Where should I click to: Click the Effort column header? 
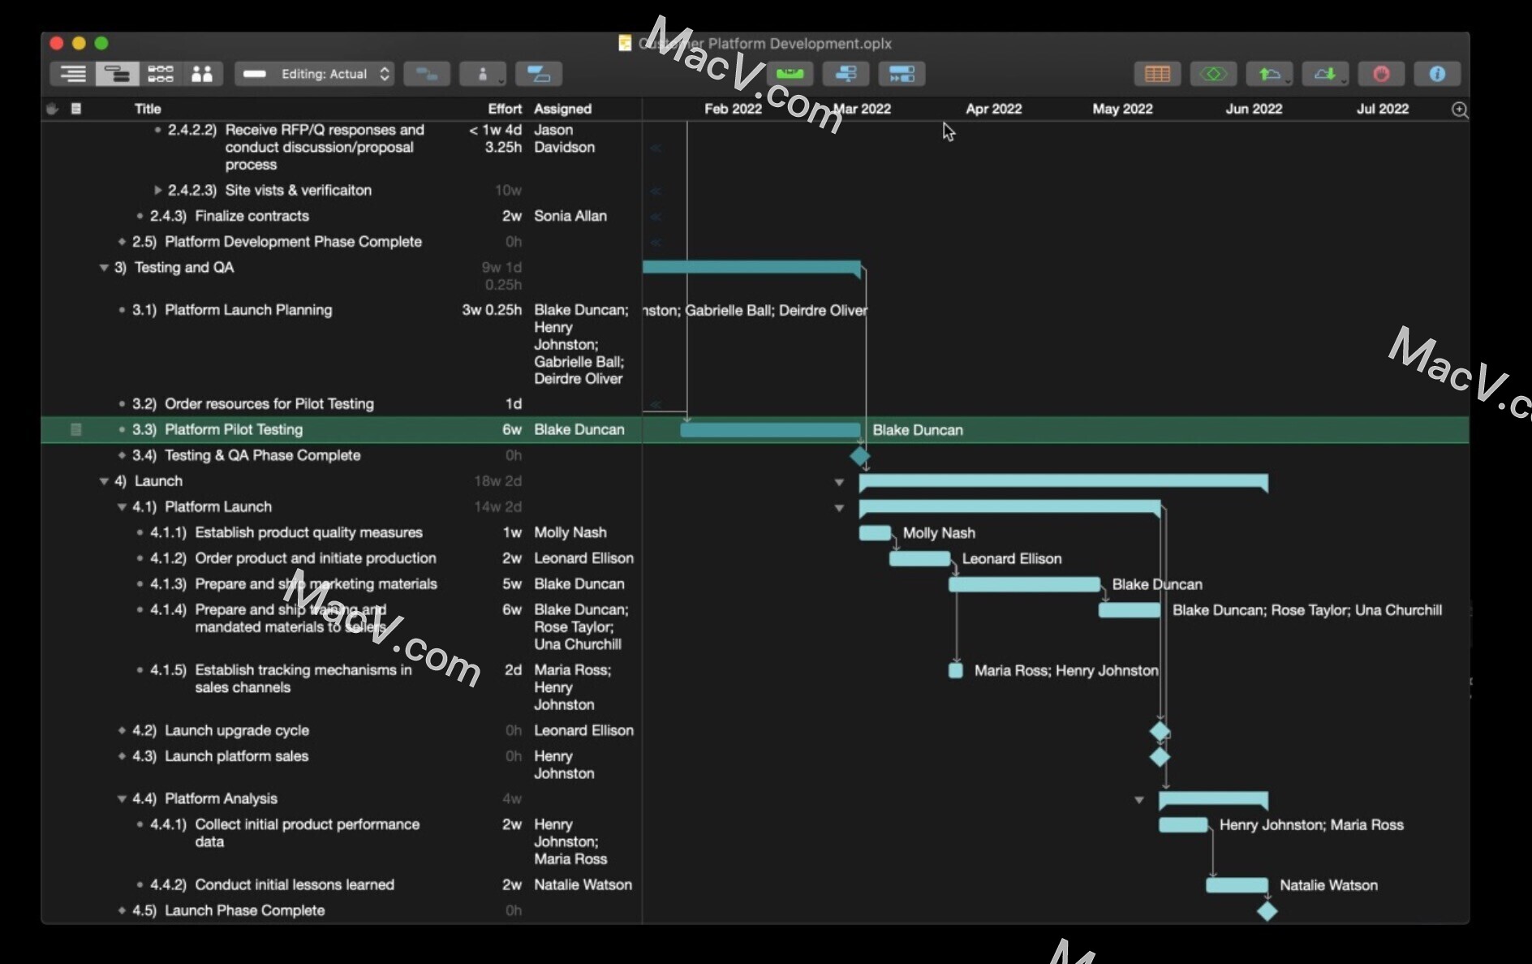(504, 109)
